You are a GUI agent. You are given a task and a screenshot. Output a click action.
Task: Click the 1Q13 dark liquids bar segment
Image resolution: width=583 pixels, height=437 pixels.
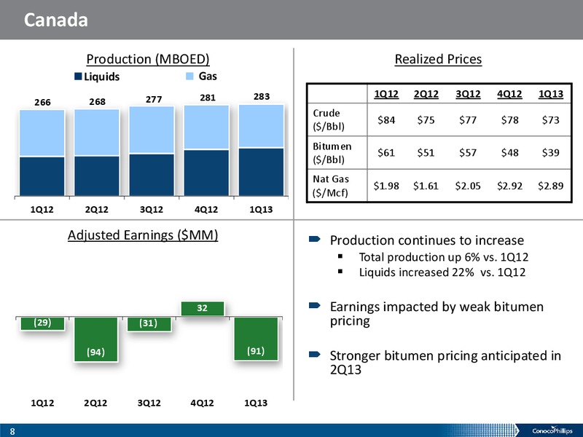click(261, 172)
